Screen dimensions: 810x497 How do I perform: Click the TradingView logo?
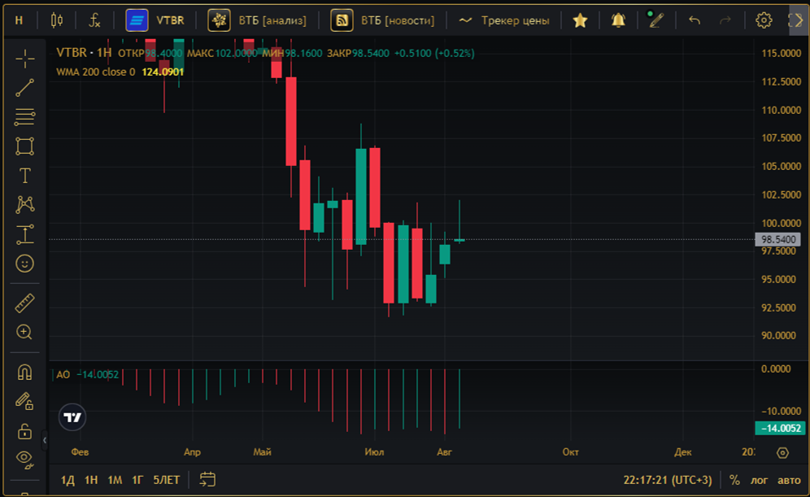[72, 417]
